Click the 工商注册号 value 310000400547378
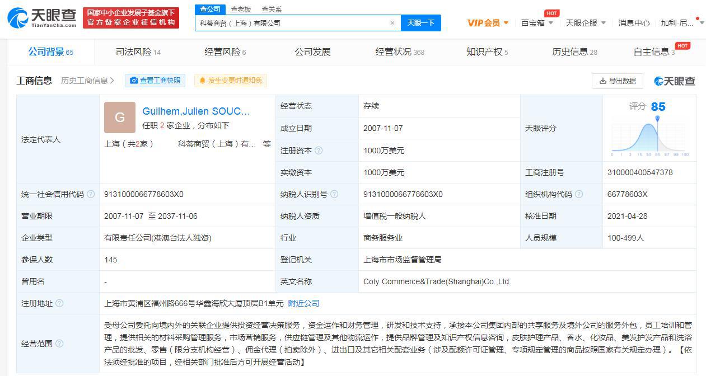Image resolution: width=706 pixels, height=376 pixels. 640,172
